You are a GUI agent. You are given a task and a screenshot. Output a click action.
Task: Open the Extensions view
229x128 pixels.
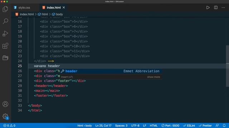click(5, 46)
